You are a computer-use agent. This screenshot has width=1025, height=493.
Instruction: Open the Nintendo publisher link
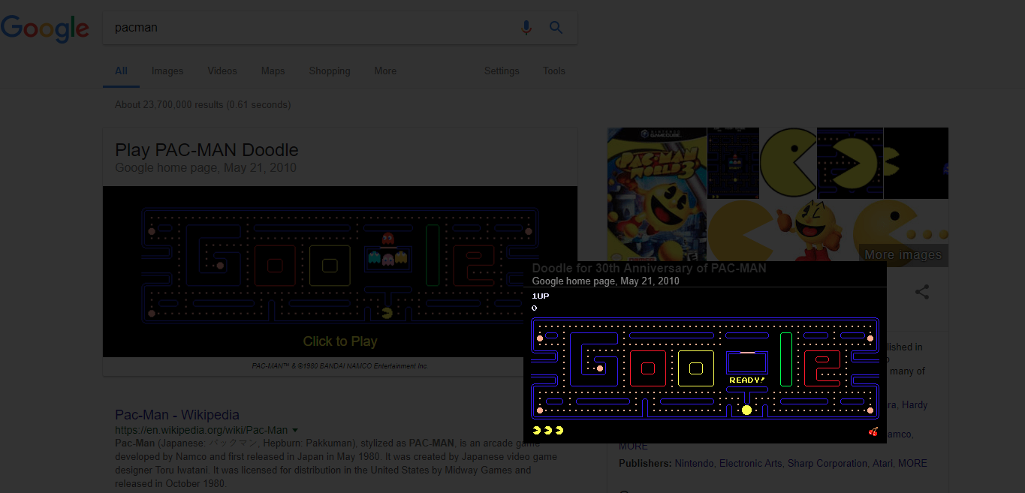coord(693,463)
